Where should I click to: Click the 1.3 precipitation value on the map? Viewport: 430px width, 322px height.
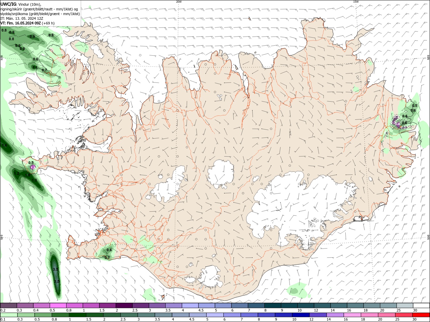pos(34,180)
